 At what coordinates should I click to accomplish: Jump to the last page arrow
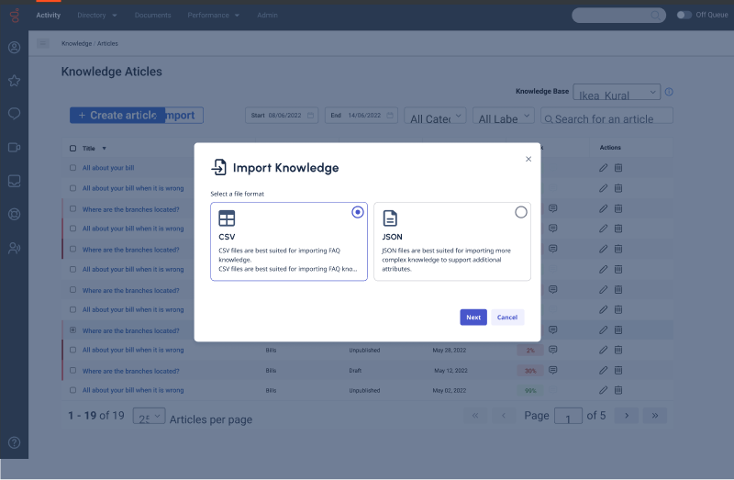pyautogui.click(x=655, y=416)
